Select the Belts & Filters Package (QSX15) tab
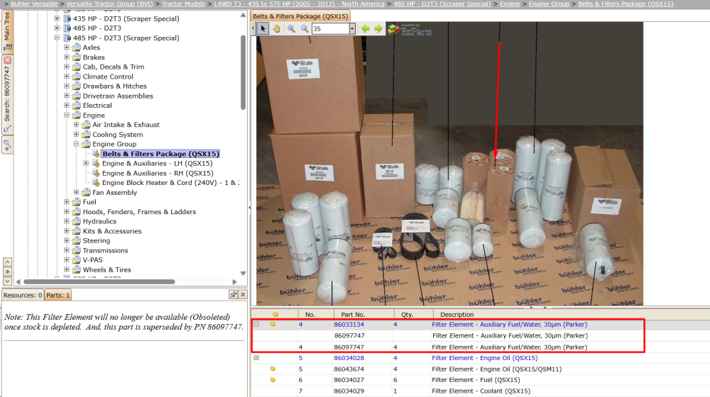 (x=300, y=16)
